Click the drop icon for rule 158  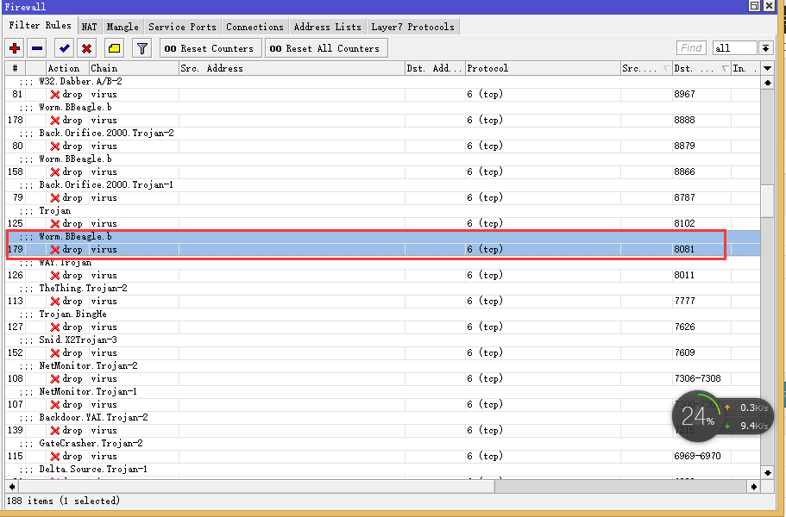coord(55,172)
